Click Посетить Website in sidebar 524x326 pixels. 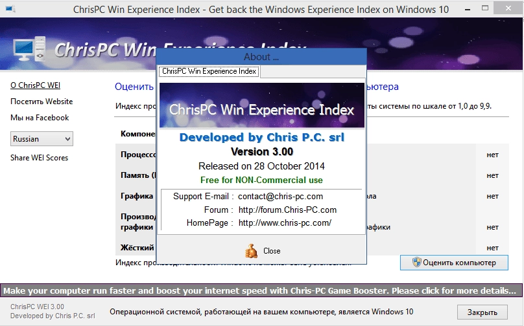(42, 102)
